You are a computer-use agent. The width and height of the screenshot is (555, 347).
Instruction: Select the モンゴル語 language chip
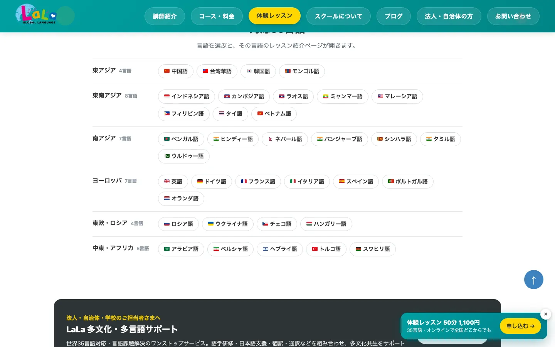click(x=302, y=71)
